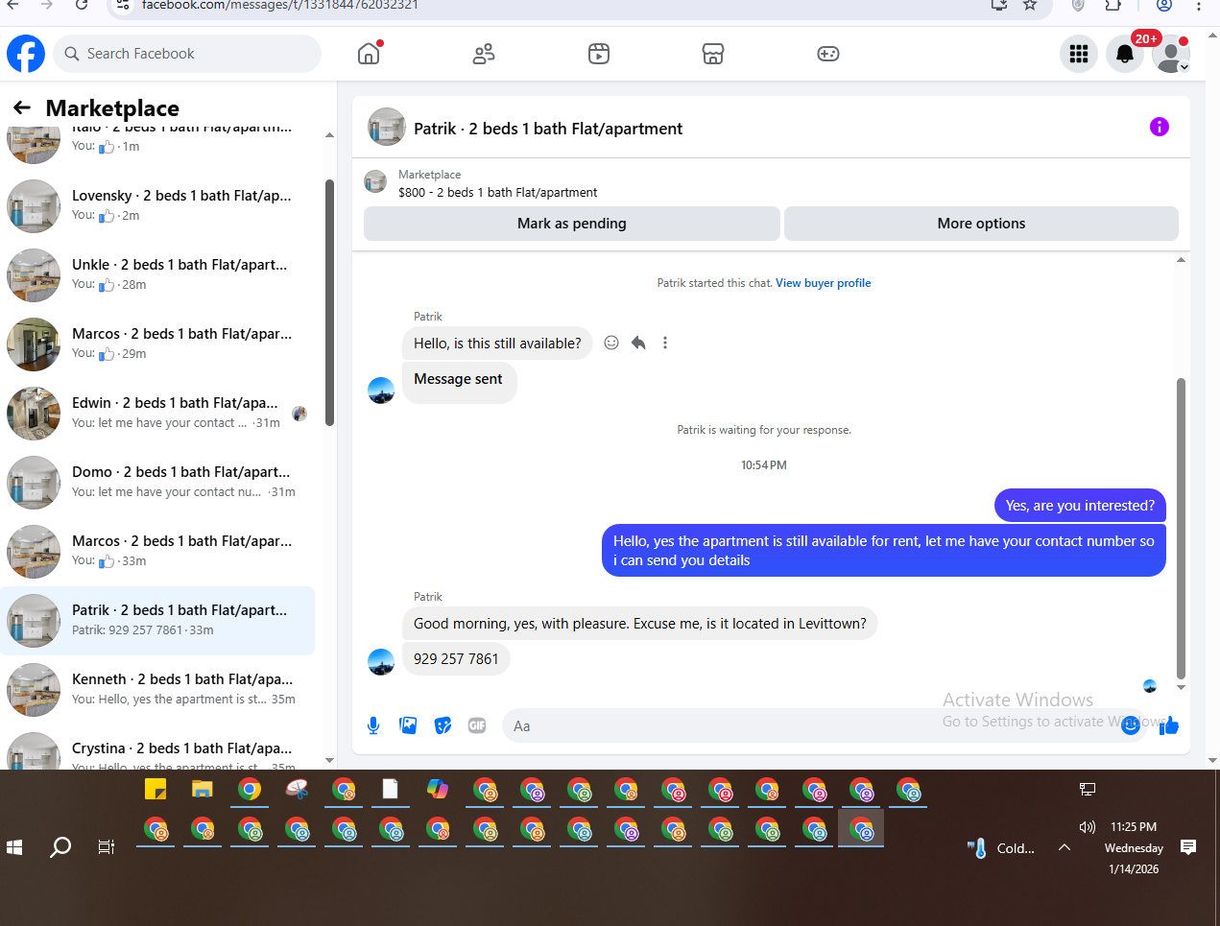
Task: Click the '929 257 7861' message bubble
Action: click(456, 659)
